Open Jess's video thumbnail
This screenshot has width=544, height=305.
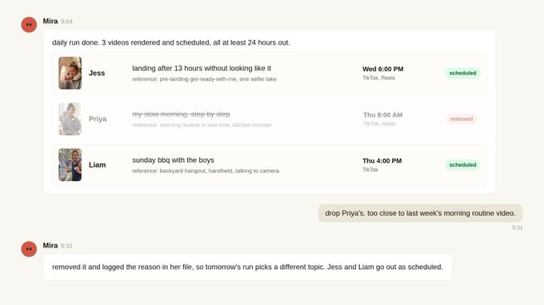point(70,73)
